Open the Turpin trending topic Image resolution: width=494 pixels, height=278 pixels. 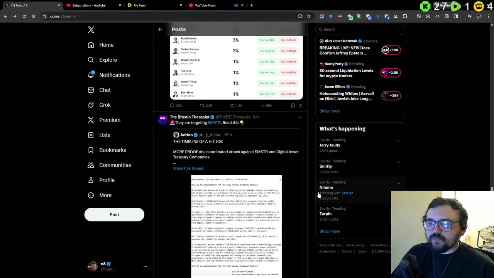pos(325,214)
